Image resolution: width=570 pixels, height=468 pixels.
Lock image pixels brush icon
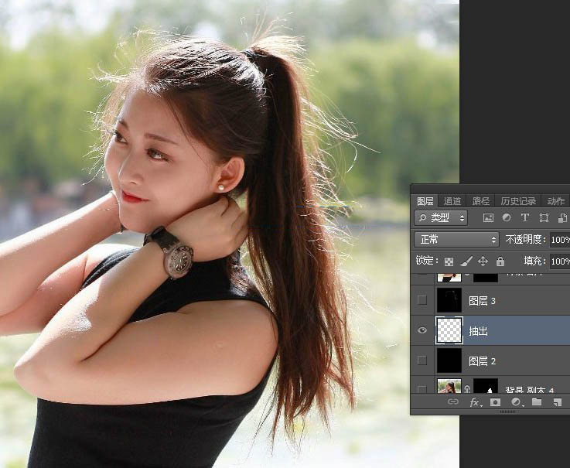click(466, 261)
